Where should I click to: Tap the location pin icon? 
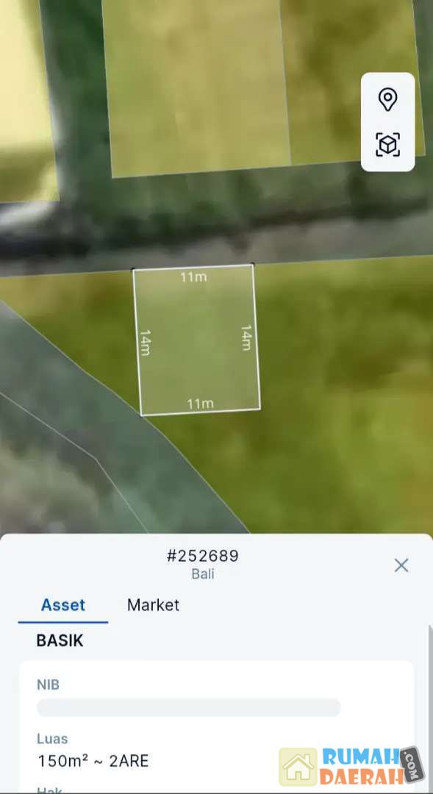pos(387,99)
